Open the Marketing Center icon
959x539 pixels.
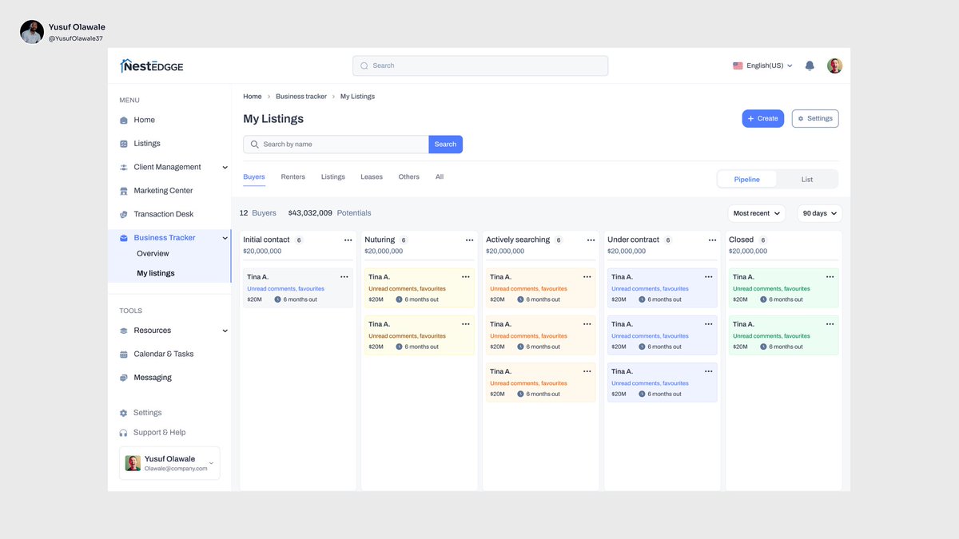(x=125, y=190)
